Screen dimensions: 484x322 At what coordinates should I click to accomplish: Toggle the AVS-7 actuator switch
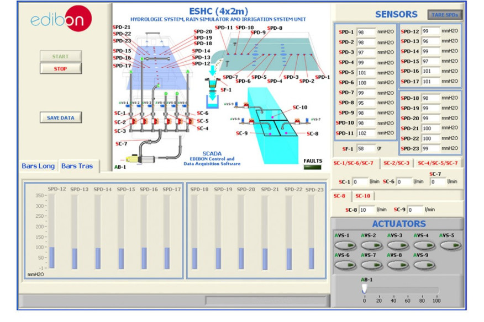pyautogui.click(x=372, y=265)
